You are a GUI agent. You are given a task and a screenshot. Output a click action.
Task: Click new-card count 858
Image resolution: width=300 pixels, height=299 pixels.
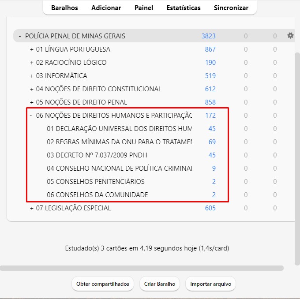[210, 102]
